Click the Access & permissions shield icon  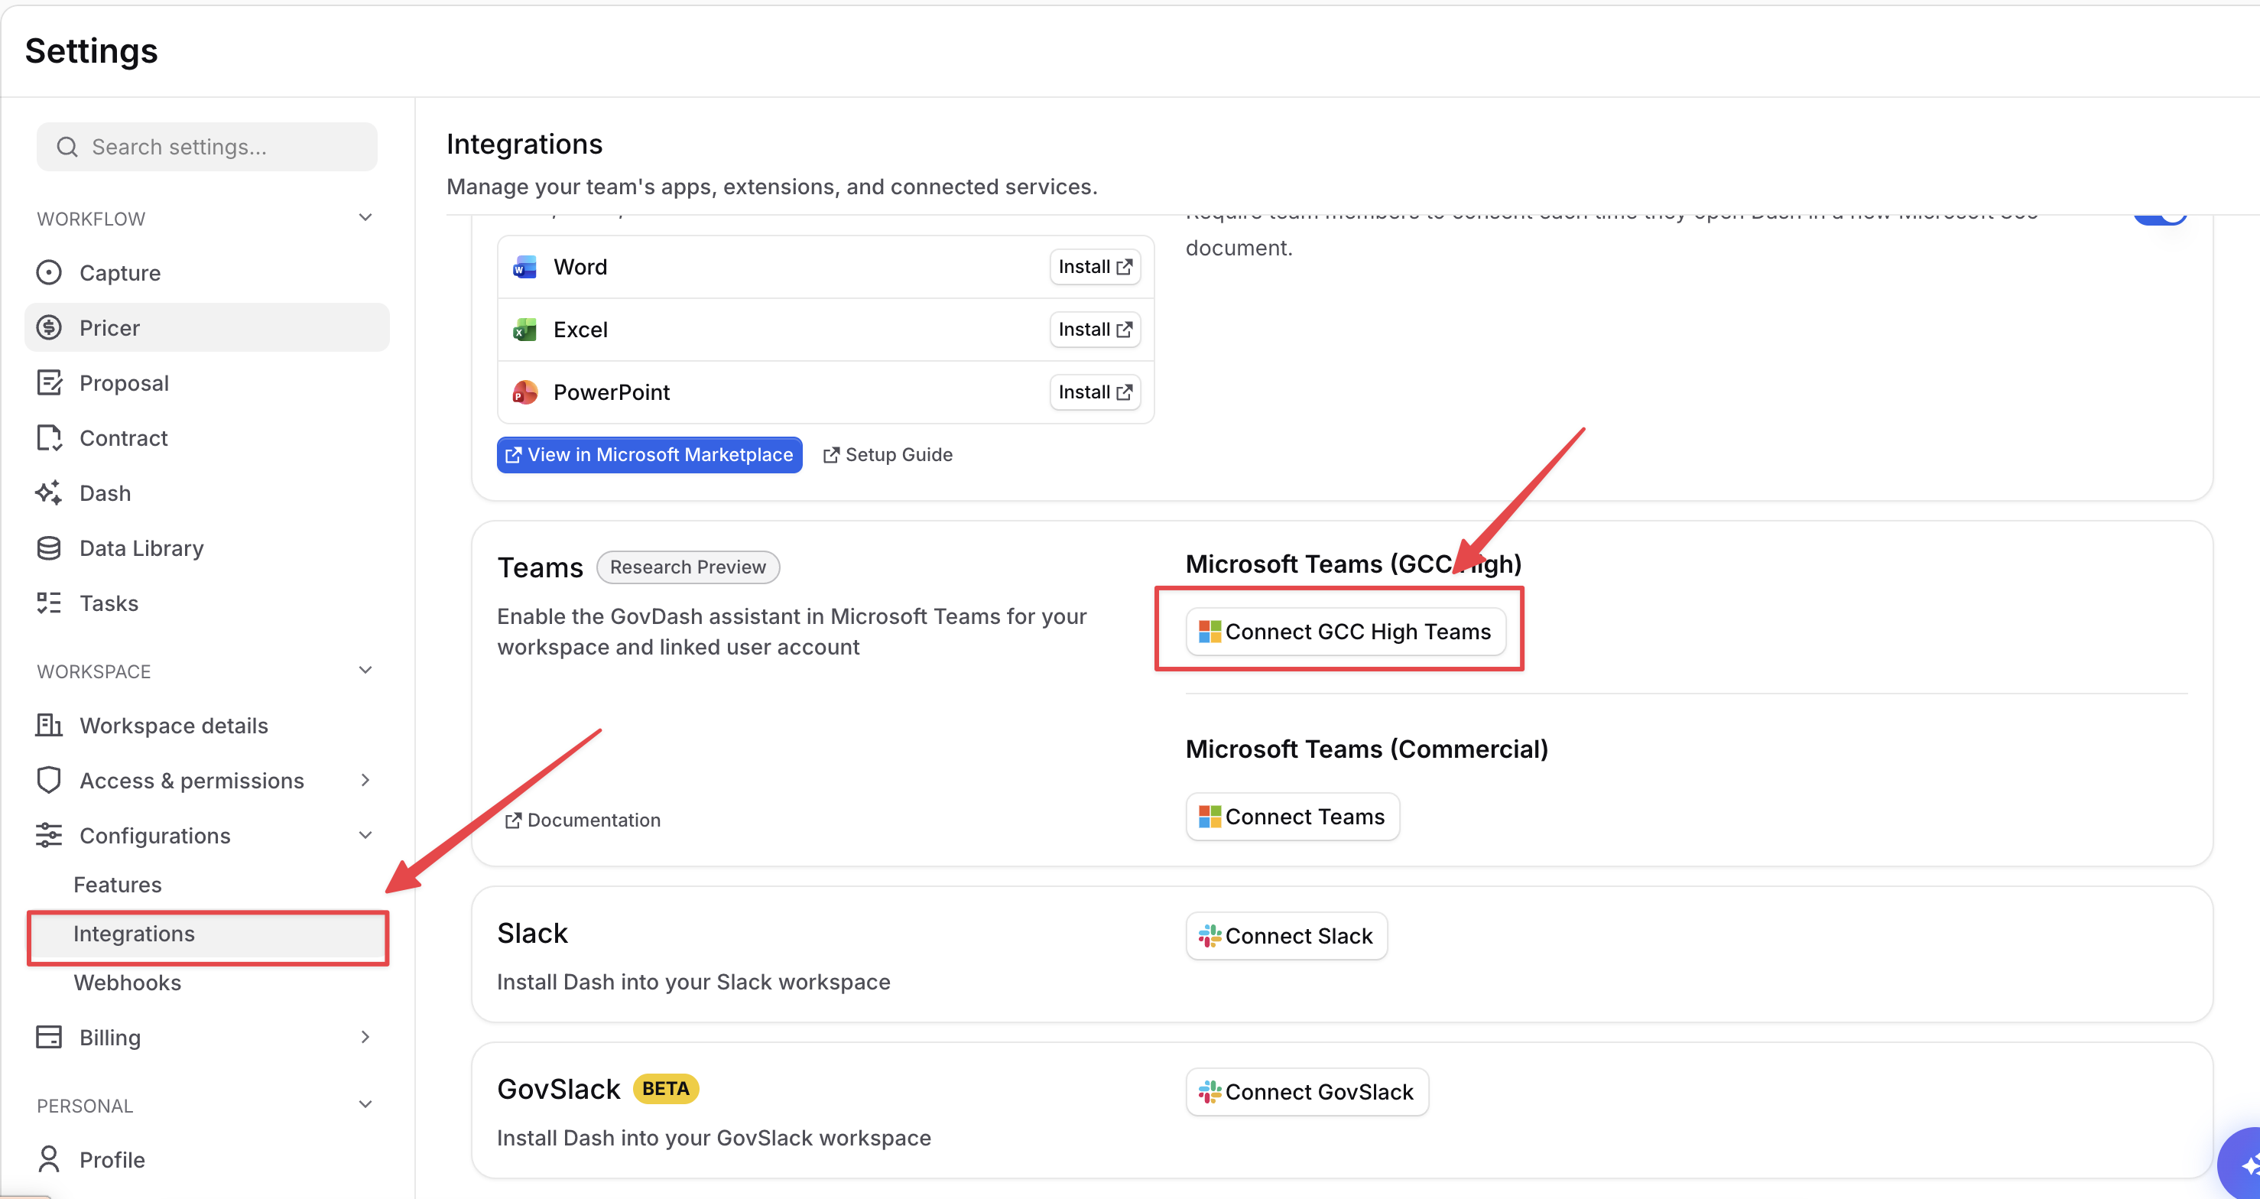pyautogui.click(x=49, y=780)
